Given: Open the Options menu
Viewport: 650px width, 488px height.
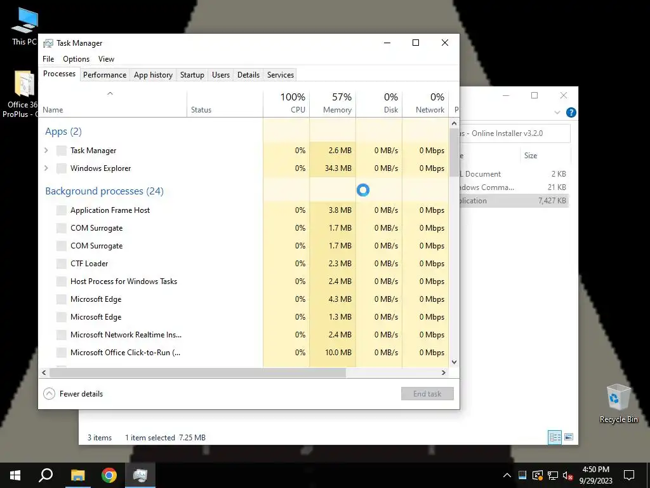Looking at the screenshot, I should (x=76, y=59).
